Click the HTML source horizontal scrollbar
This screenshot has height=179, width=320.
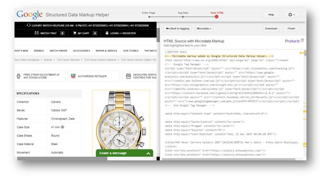[x=229, y=159]
